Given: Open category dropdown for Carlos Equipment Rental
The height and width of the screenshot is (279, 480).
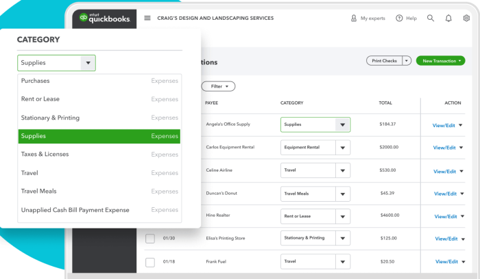Looking at the screenshot, I should (x=343, y=148).
